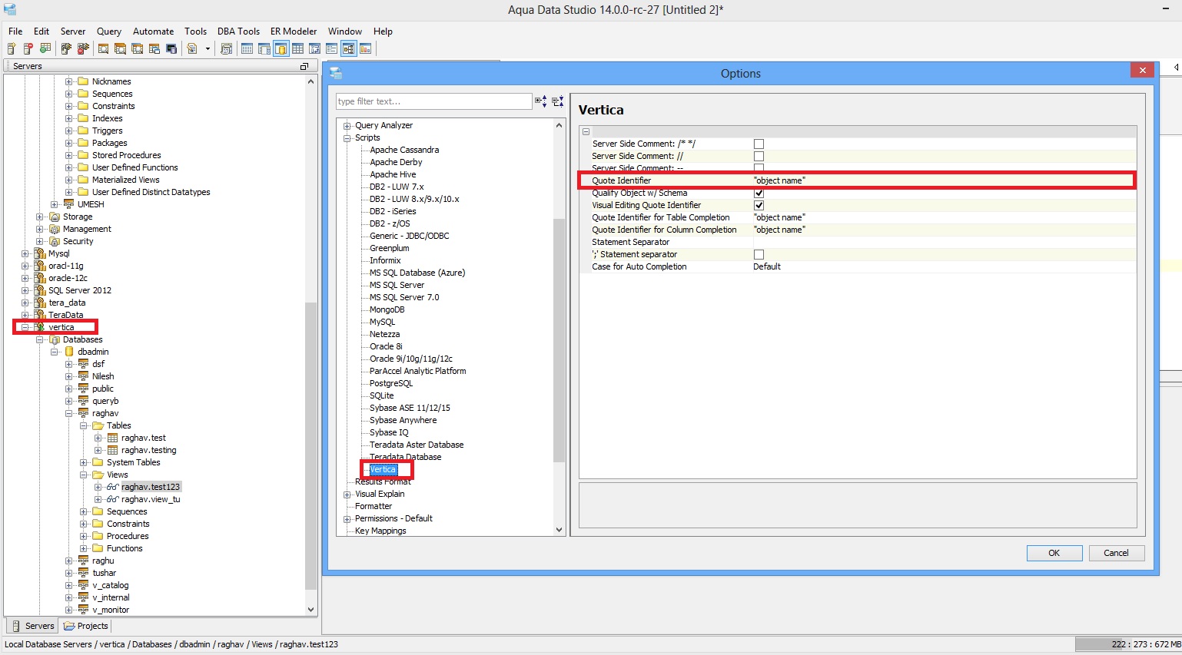
Task: Open the Server menu
Action: [73, 31]
